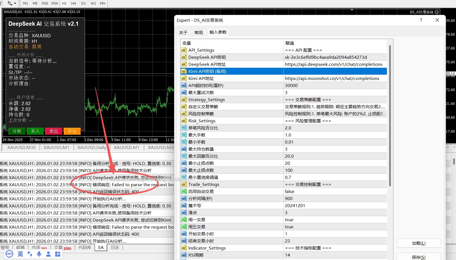Viewport: 456px width, 260px height.
Task: Click double-type icon of 最大手数 row
Action: click(184, 135)
